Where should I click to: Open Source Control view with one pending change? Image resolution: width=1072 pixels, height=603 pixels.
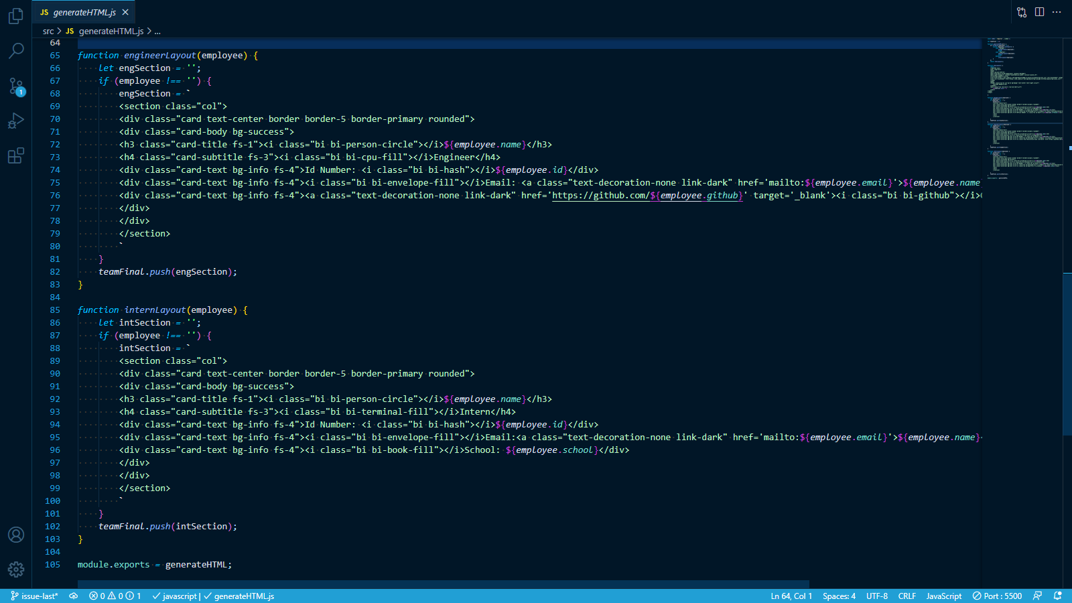click(x=16, y=86)
